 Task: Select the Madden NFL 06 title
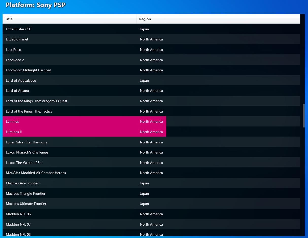point(18,214)
